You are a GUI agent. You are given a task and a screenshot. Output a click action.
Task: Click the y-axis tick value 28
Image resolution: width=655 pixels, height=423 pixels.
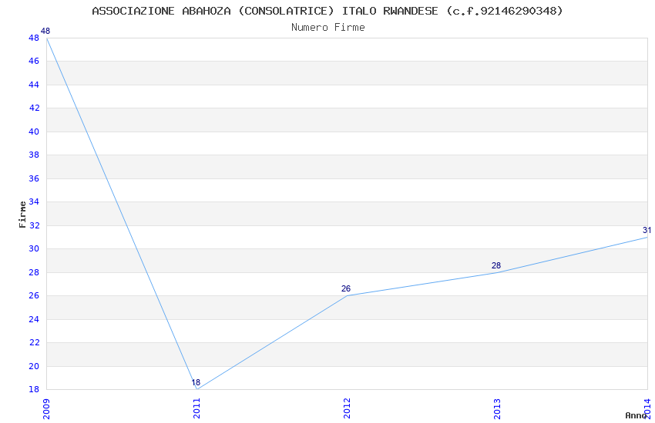click(x=34, y=272)
